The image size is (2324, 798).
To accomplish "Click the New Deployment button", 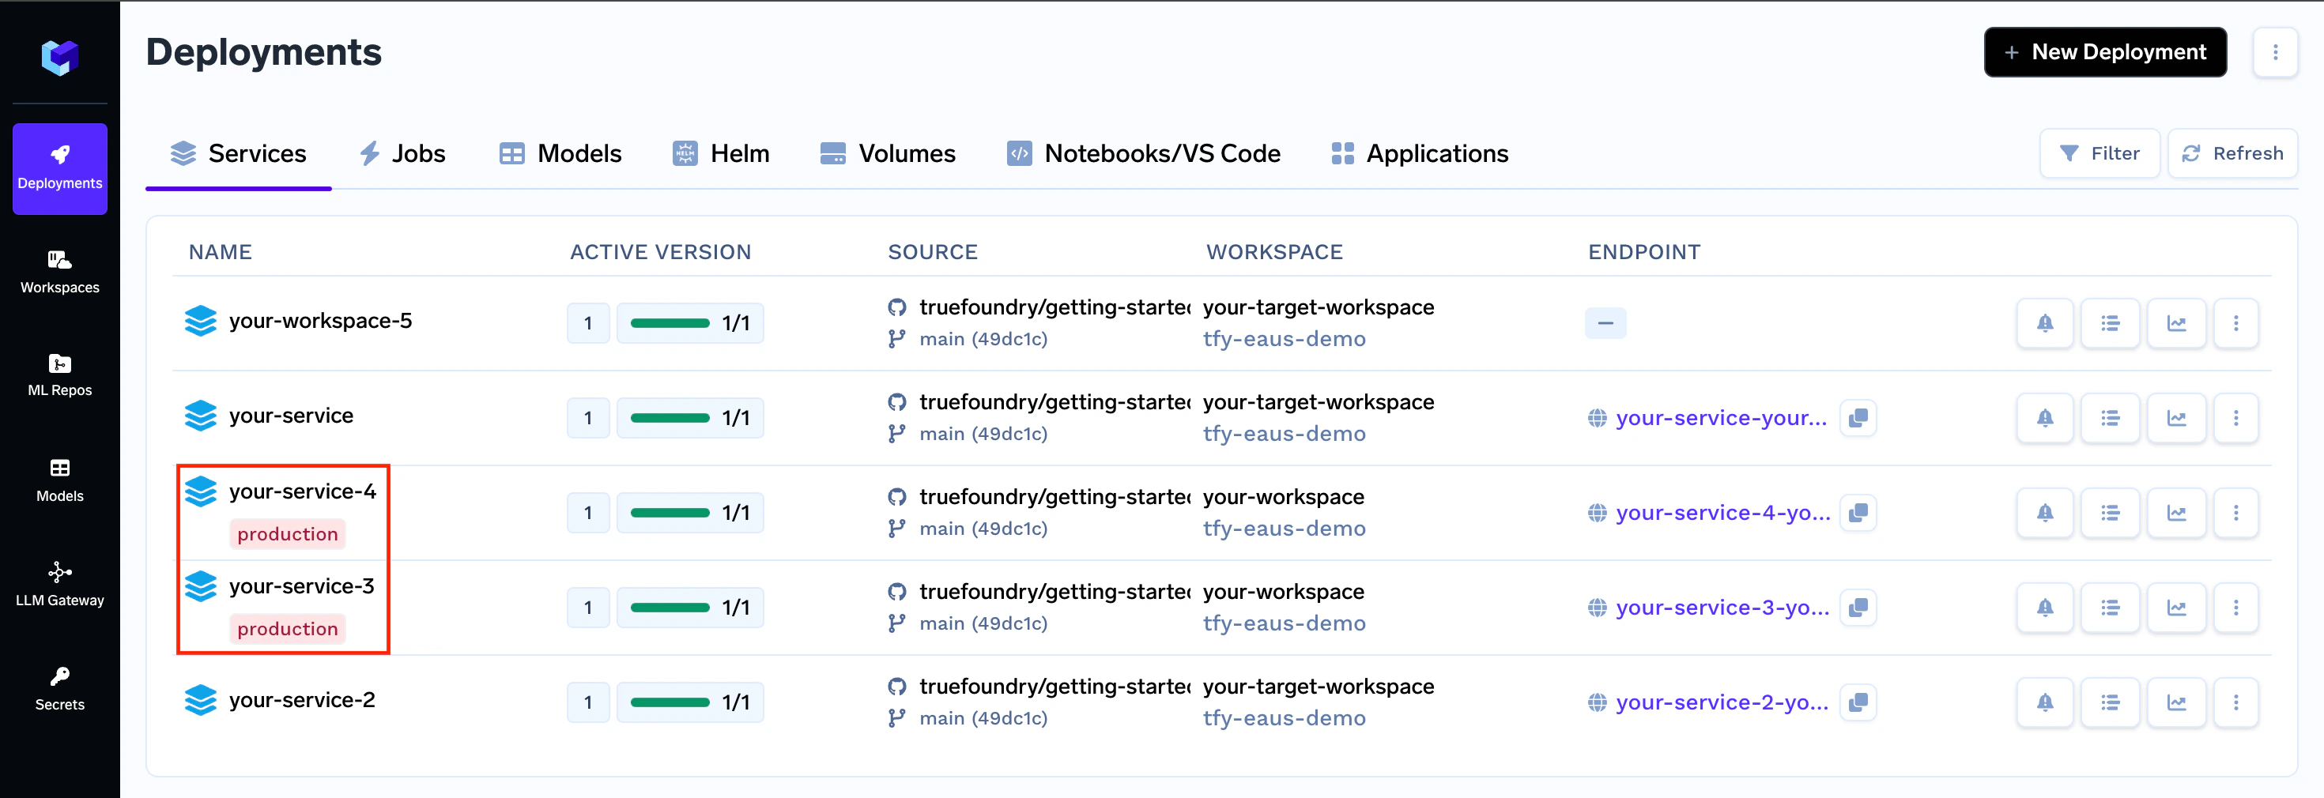I will [x=2104, y=52].
